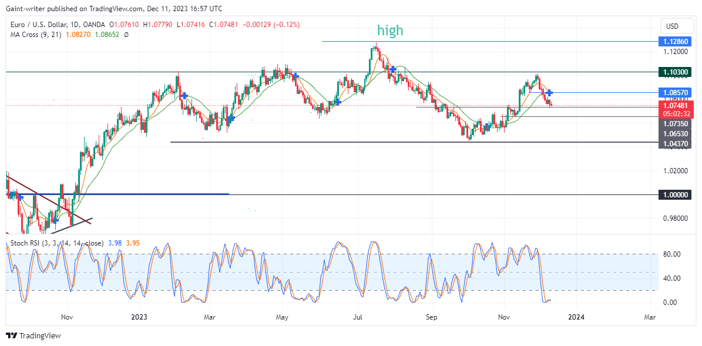This screenshot has height=346, width=702.
Task: Click the 40.00 Stoch RSI scale label
Action: pyautogui.click(x=671, y=278)
